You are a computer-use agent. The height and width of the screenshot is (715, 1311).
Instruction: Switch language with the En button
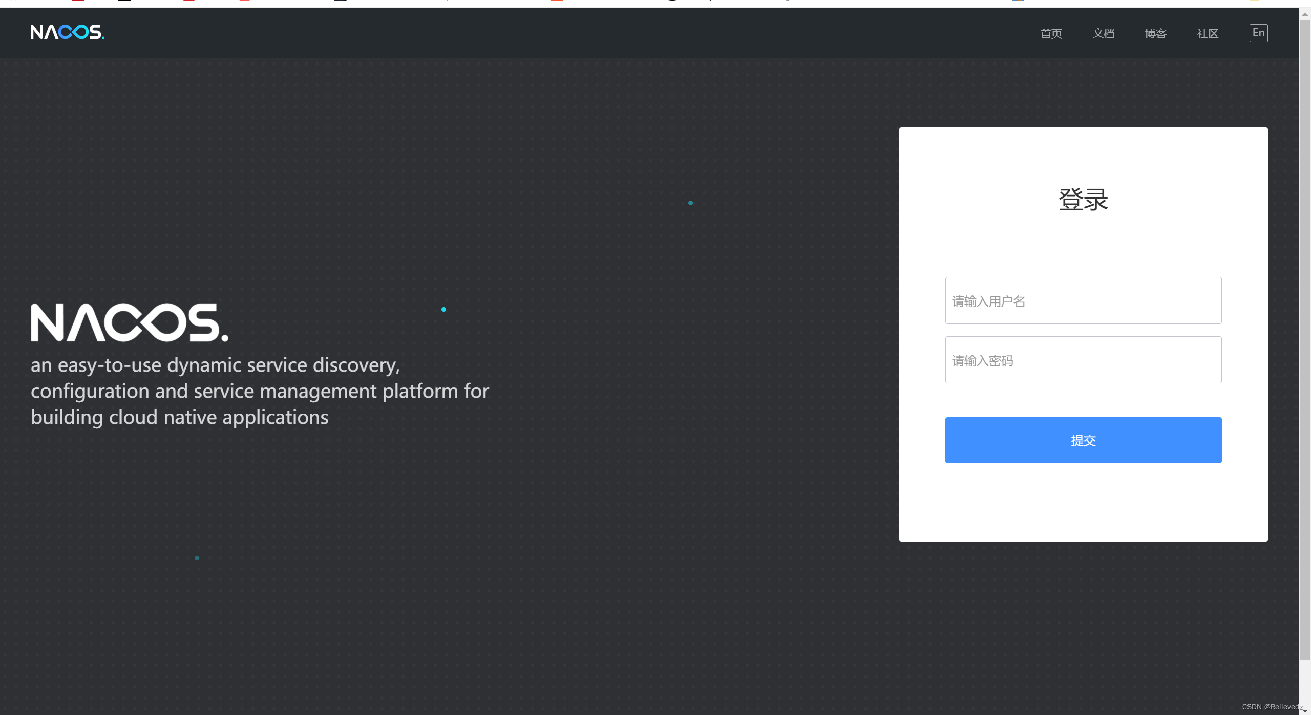1258,33
